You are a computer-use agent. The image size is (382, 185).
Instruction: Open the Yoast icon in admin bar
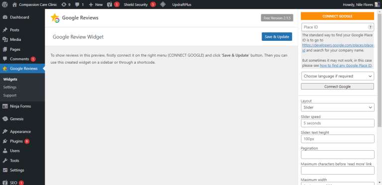pyautogui.click(x=109, y=4)
